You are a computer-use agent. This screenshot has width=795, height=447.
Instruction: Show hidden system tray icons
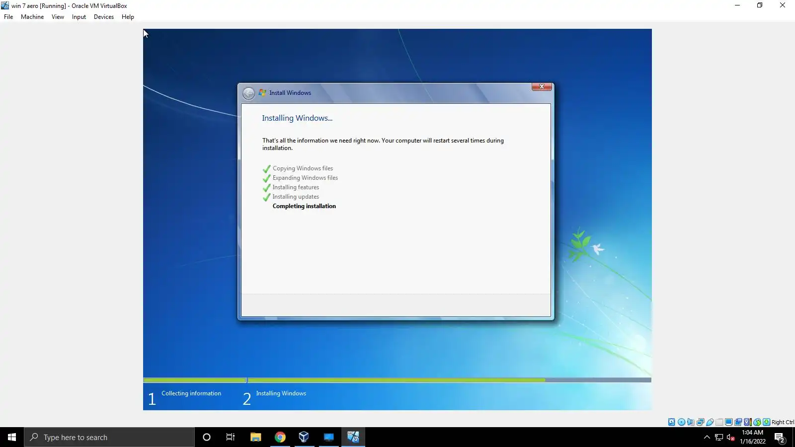[707, 437]
